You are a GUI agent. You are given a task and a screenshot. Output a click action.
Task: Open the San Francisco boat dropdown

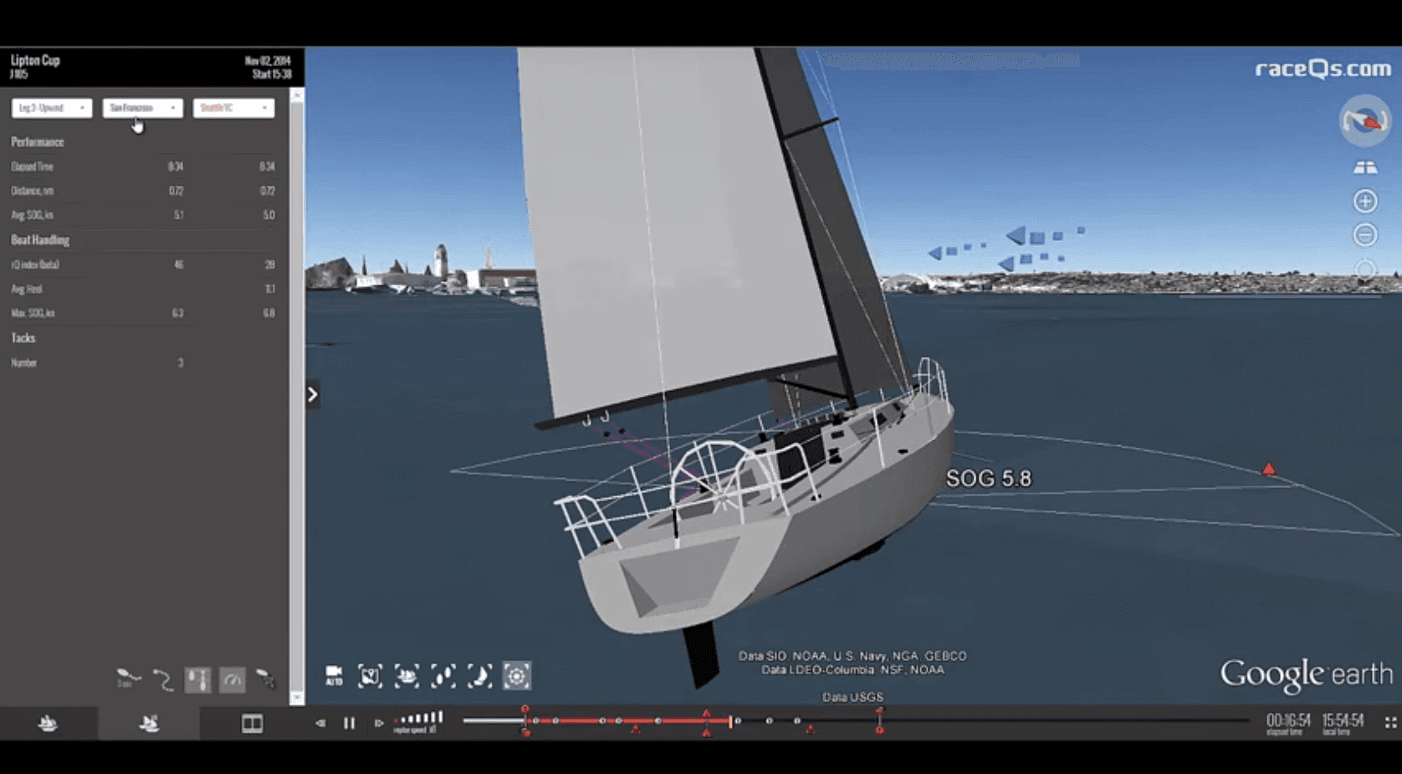pos(142,108)
